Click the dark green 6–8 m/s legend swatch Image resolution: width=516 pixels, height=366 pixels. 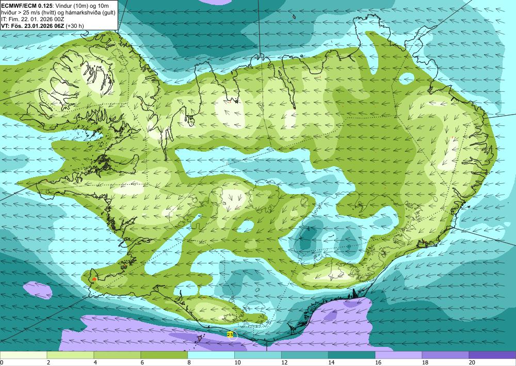pyautogui.click(x=164, y=355)
